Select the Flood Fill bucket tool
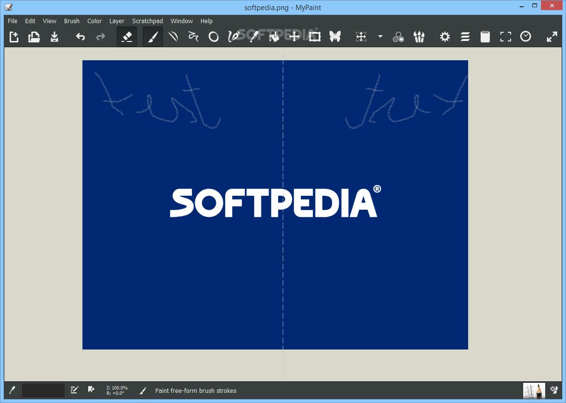Screen dimensions: 566x403 [274, 37]
